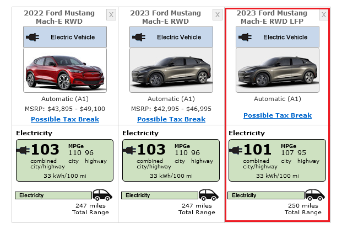Click the green 103 MPGe box for 2023 RWD
This screenshot has width=342, height=228.
click(171, 160)
